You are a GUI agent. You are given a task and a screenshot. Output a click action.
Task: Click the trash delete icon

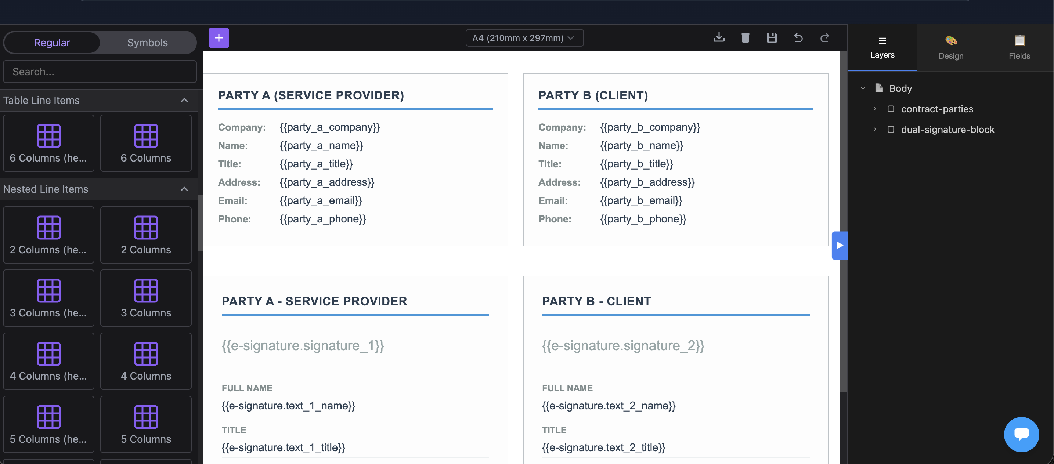click(x=745, y=38)
